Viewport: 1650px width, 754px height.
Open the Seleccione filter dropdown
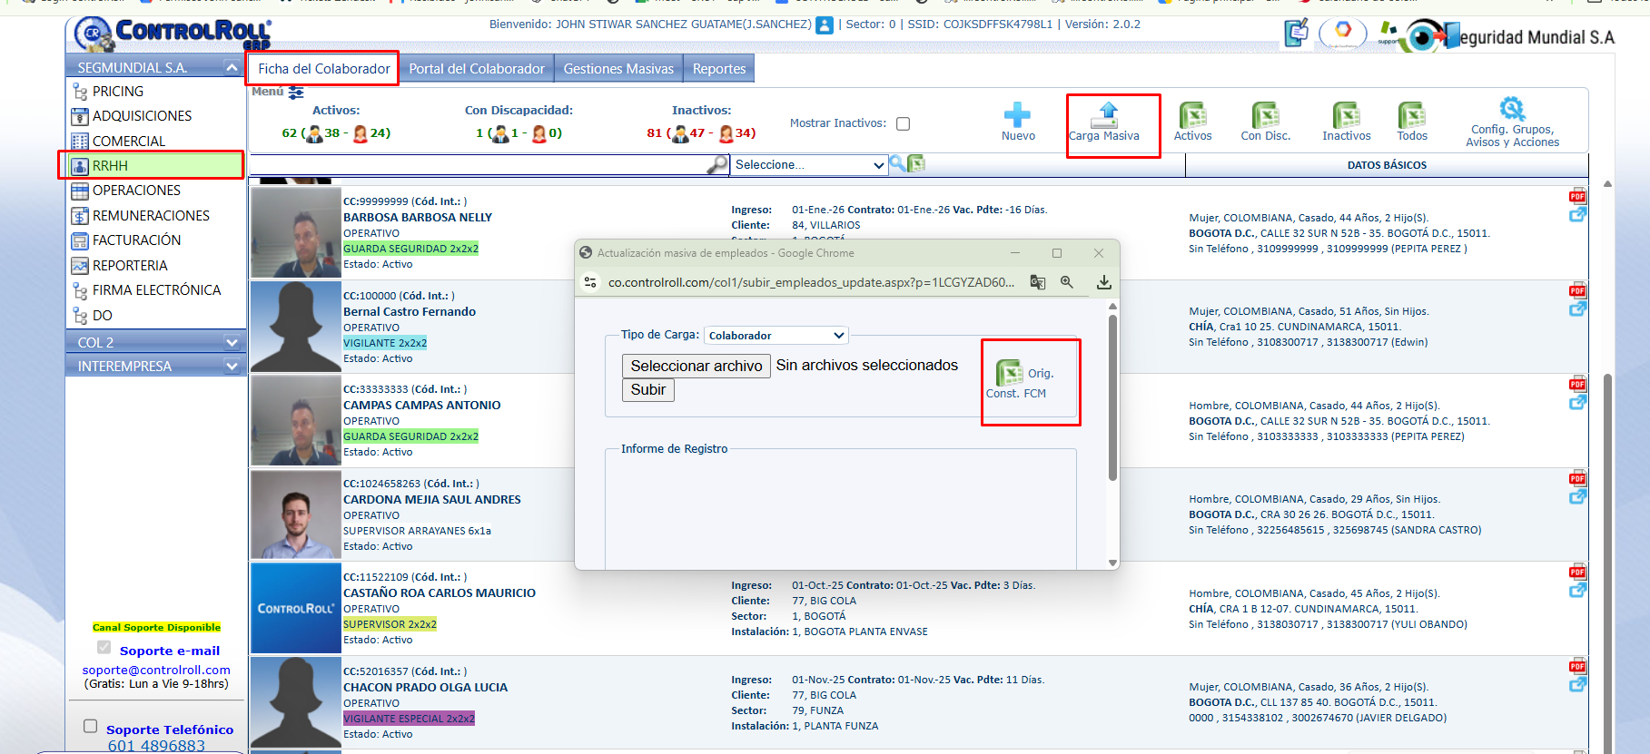coord(809,164)
